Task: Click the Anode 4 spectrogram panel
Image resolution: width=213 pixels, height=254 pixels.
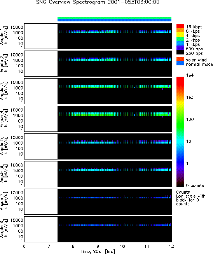Action: [98, 119]
